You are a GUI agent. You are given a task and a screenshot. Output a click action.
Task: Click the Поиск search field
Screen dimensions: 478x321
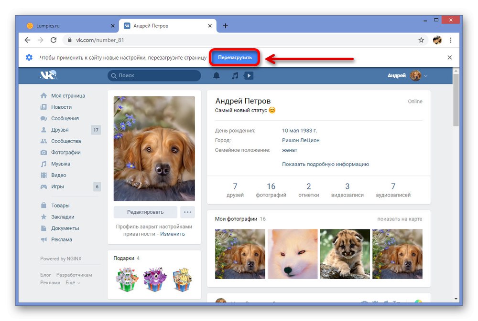point(154,75)
